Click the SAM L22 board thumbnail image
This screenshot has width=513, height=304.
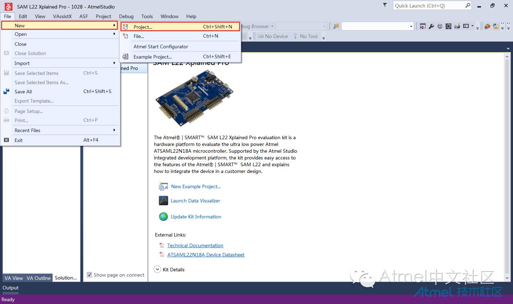[x=195, y=99]
